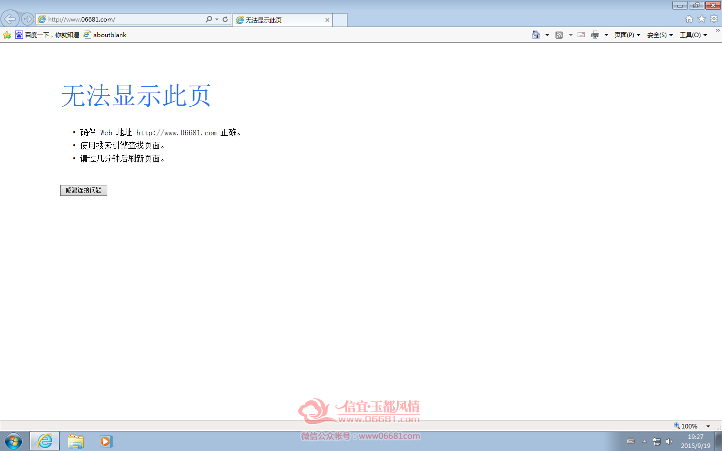
Task: Expand the Print options dropdown arrow
Action: tap(606, 35)
